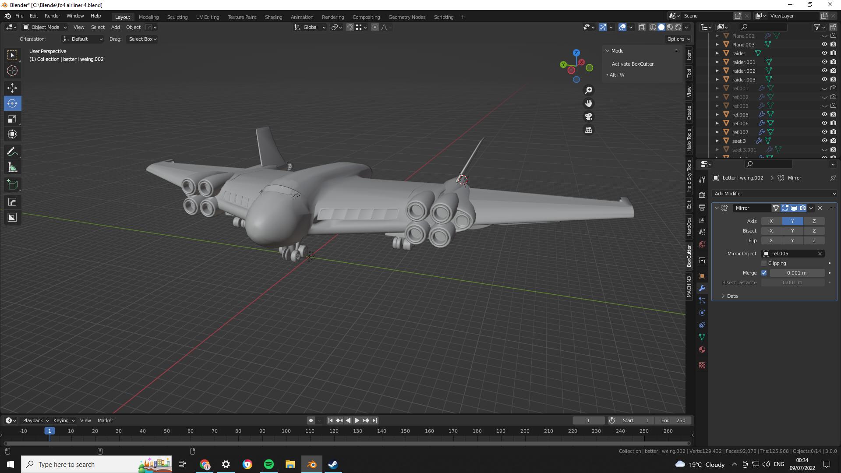
Task: Pin the properties editor context
Action: 833,178
